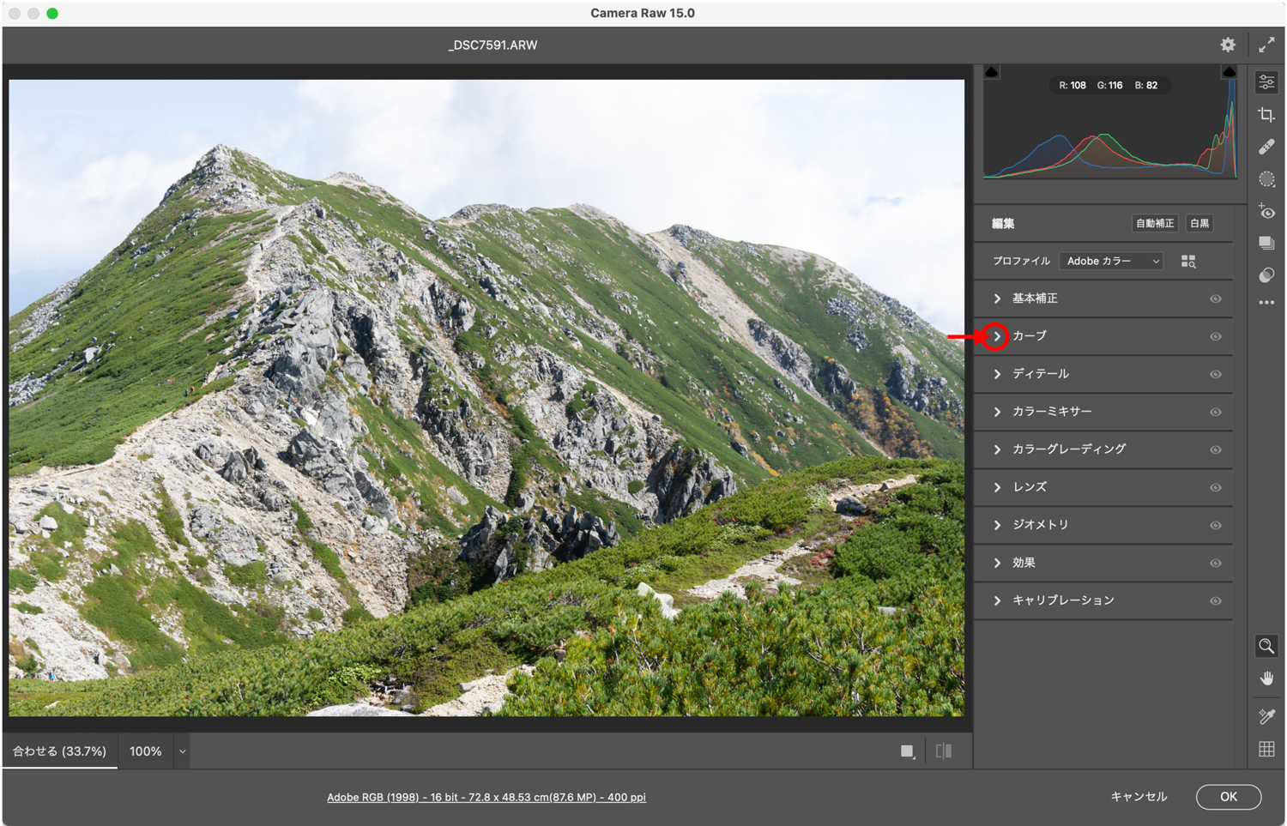Toggle visibility of レンズ panel edits
1287x826 pixels.
(x=1216, y=487)
